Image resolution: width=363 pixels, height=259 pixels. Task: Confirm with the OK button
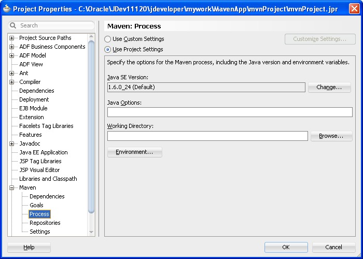[286, 248]
